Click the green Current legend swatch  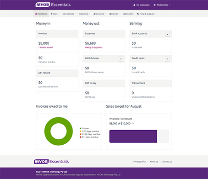pyautogui.click(x=81, y=128)
